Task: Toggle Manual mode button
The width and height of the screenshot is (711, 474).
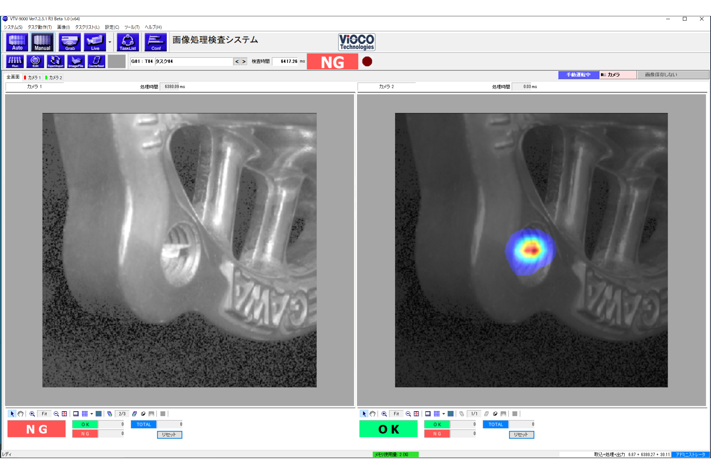Action: click(42, 42)
